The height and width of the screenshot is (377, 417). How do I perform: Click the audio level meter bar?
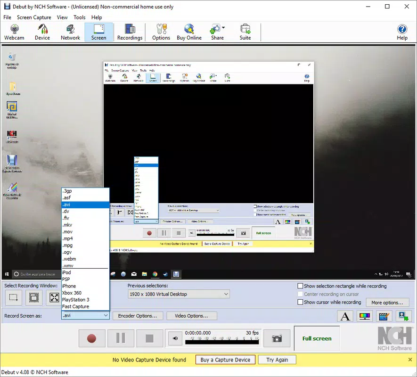222,342
